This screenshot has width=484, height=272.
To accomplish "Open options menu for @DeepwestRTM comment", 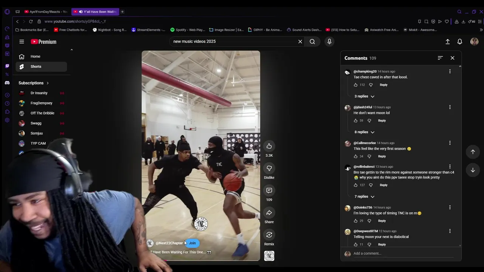I will pyautogui.click(x=450, y=231).
